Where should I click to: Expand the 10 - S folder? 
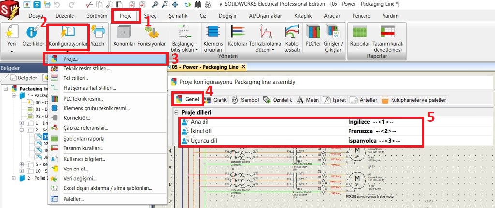coord(21,171)
